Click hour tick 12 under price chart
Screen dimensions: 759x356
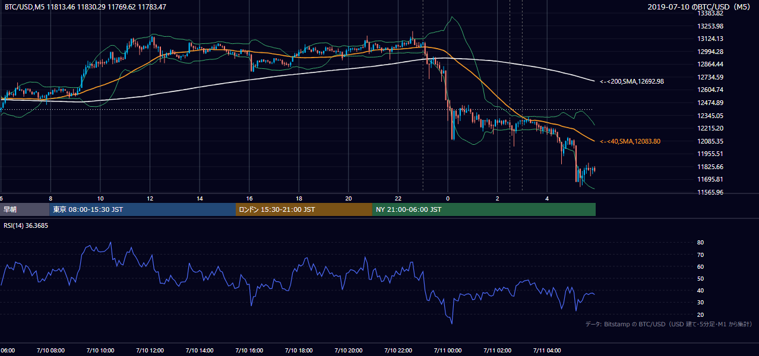(x=150, y=199)
